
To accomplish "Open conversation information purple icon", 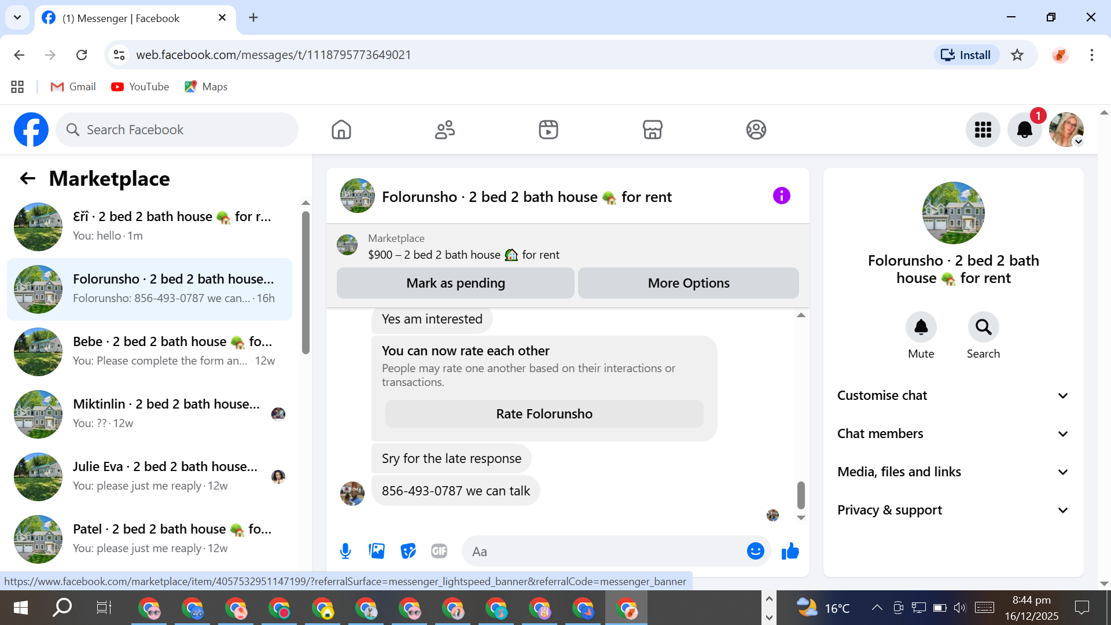I will coord(781,196).
